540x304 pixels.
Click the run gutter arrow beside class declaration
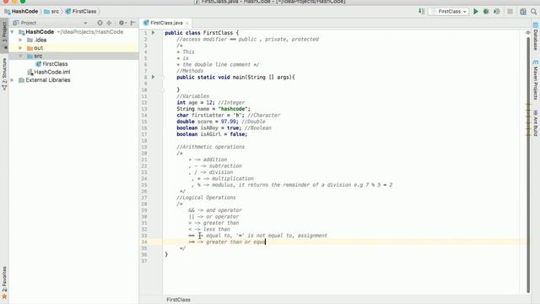click(x=154, y=33)
